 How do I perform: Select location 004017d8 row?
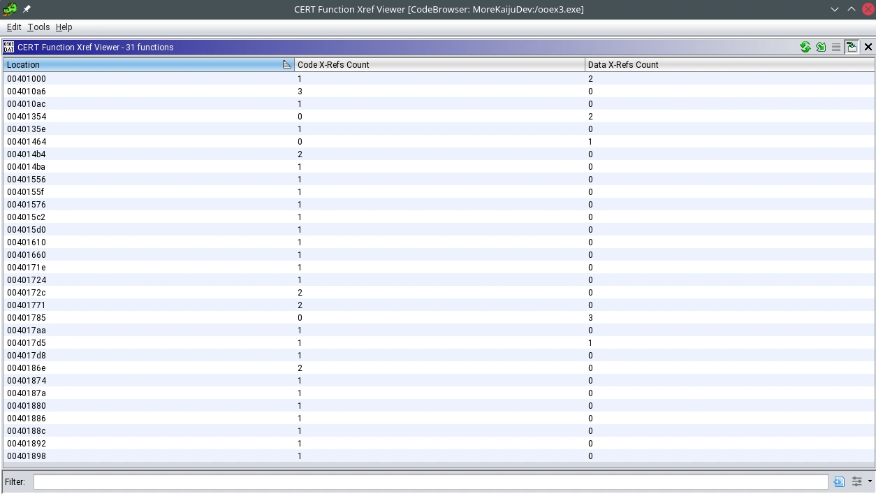coord(438,356)
